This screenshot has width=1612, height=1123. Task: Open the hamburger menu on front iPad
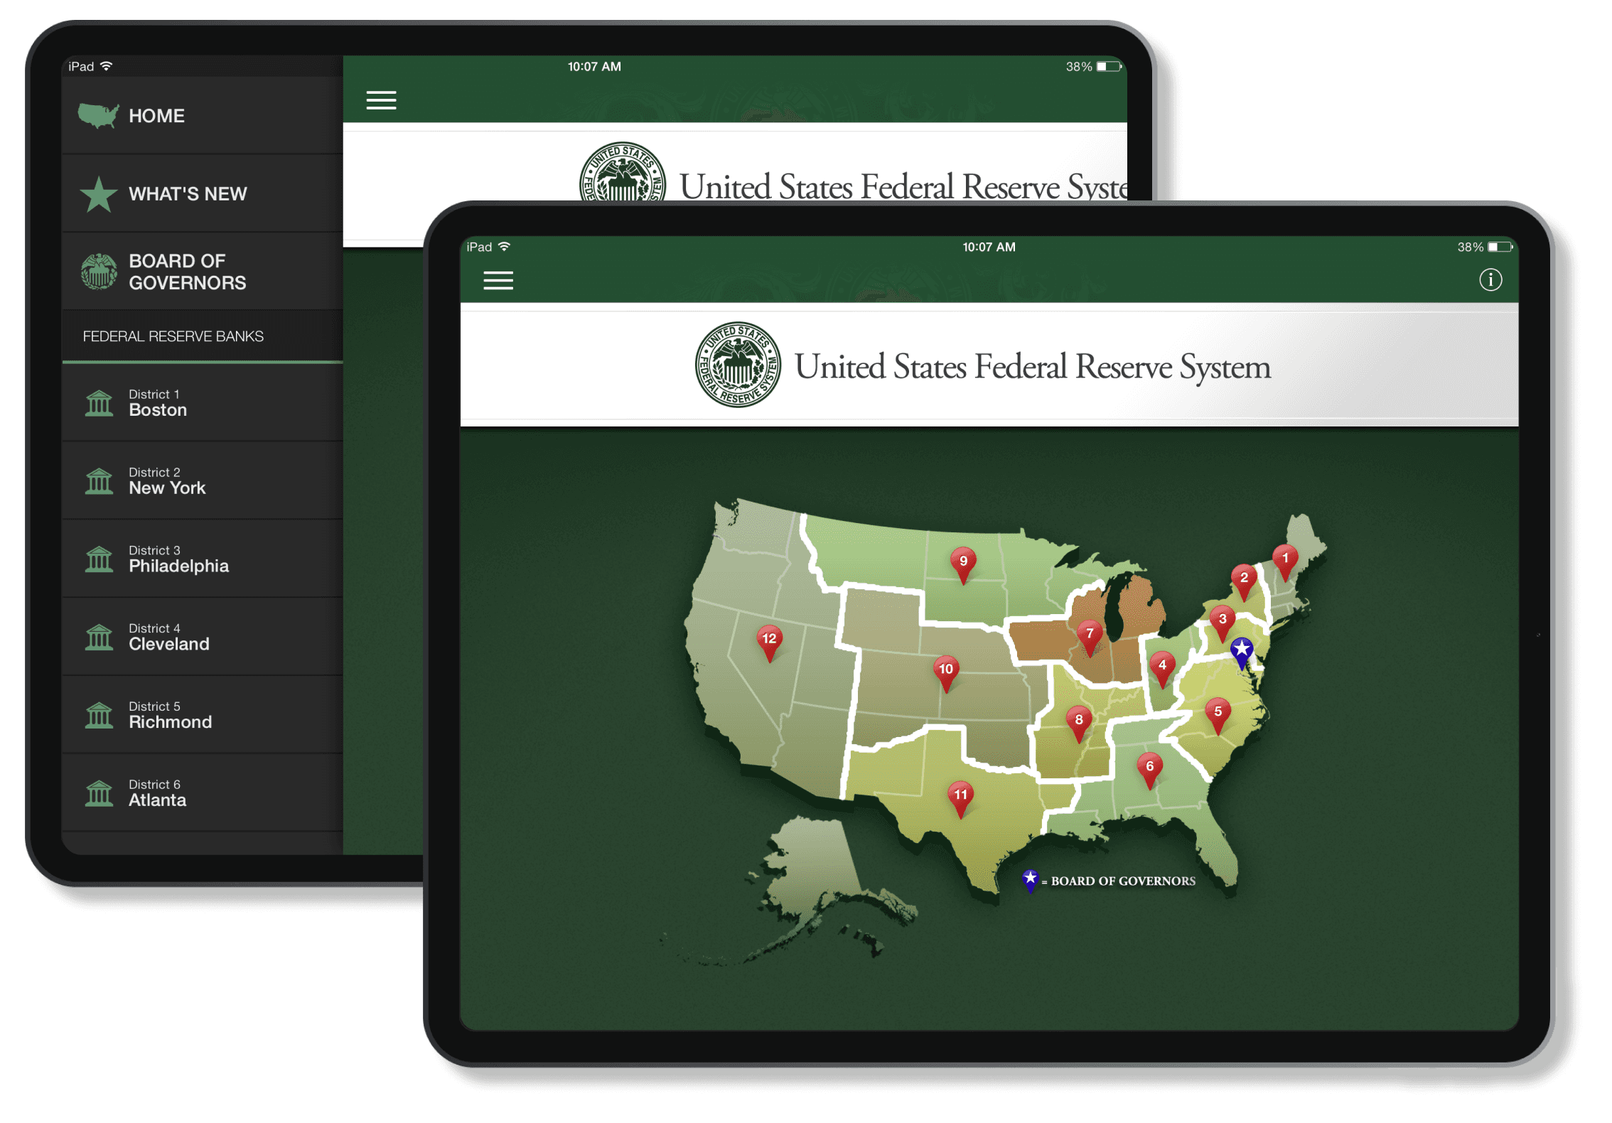pos(498,280)
